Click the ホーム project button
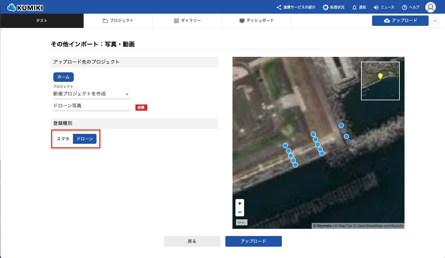Image resolution: width=445 pixels, height=258 pixels. tap(63, 77)
